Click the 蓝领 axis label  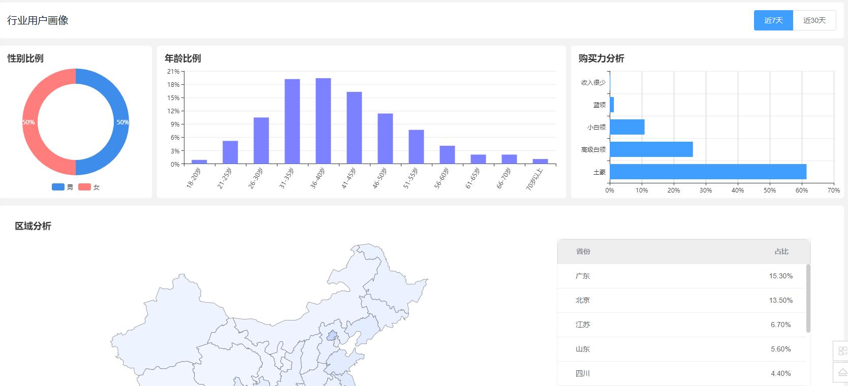point(600,105)
